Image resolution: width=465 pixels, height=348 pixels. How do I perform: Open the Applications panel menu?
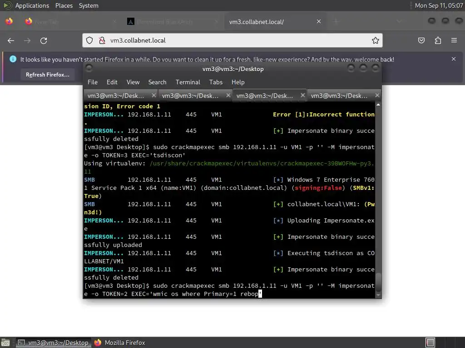(32, 5)
